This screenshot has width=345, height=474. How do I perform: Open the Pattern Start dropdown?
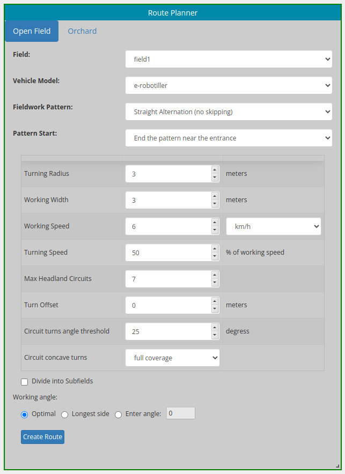(x=229, y=138)
